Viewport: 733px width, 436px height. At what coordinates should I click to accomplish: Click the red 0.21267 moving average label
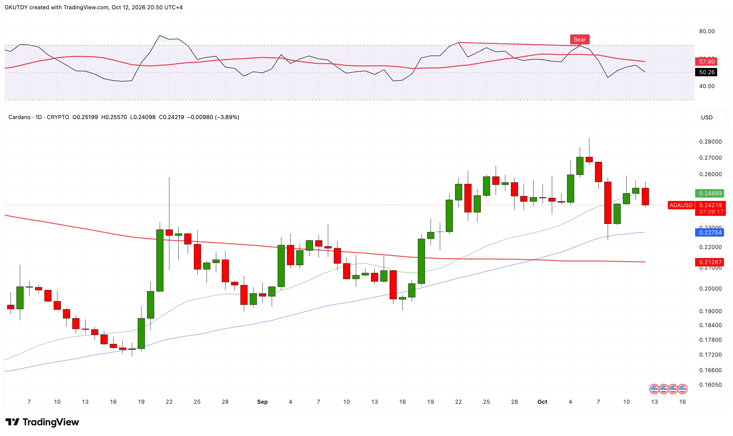click(710, 262)
